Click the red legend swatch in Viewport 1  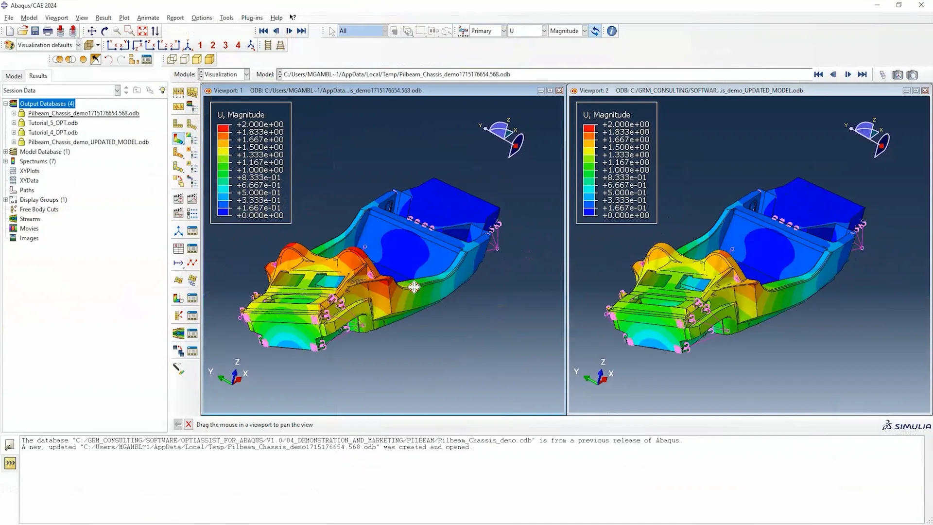click(224, 128)
